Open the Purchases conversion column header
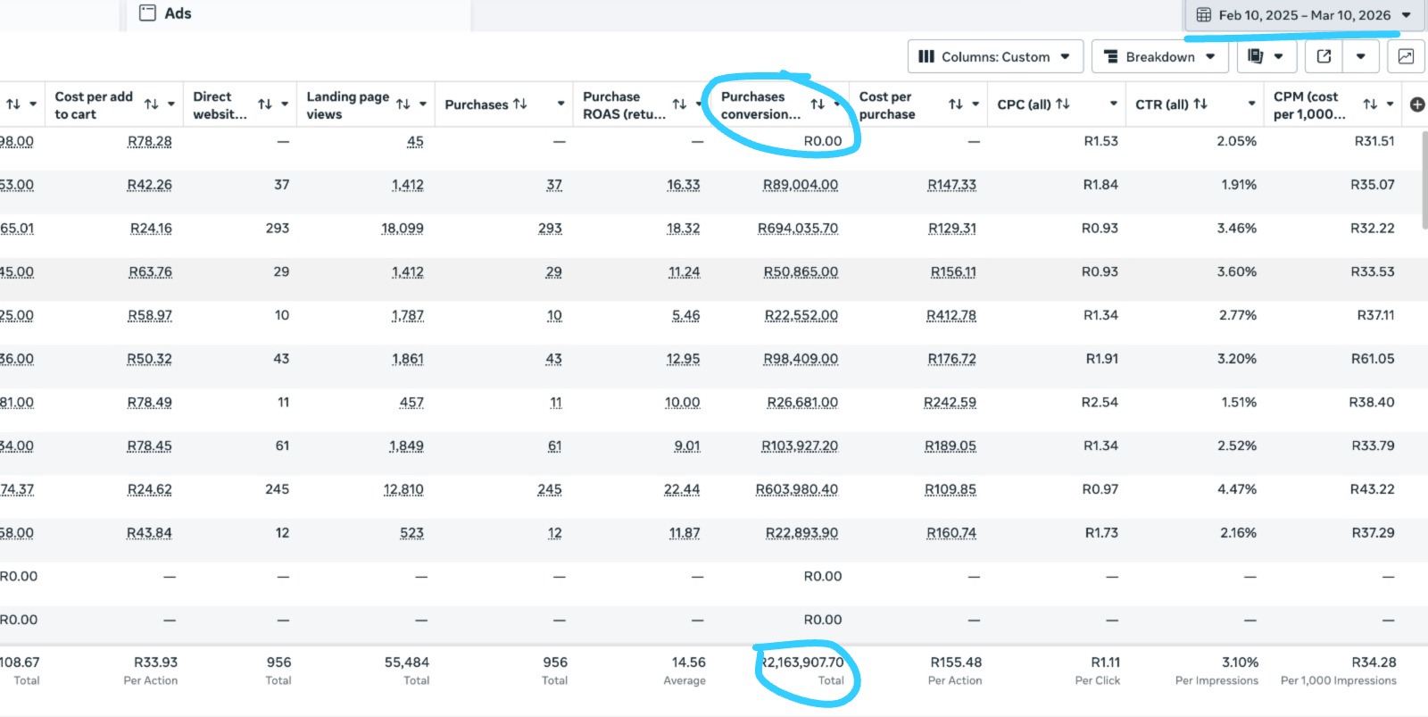 (x=760, y=104)
